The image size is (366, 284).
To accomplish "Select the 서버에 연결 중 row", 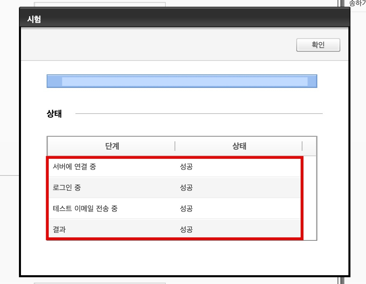I will [x=174, y=167].
